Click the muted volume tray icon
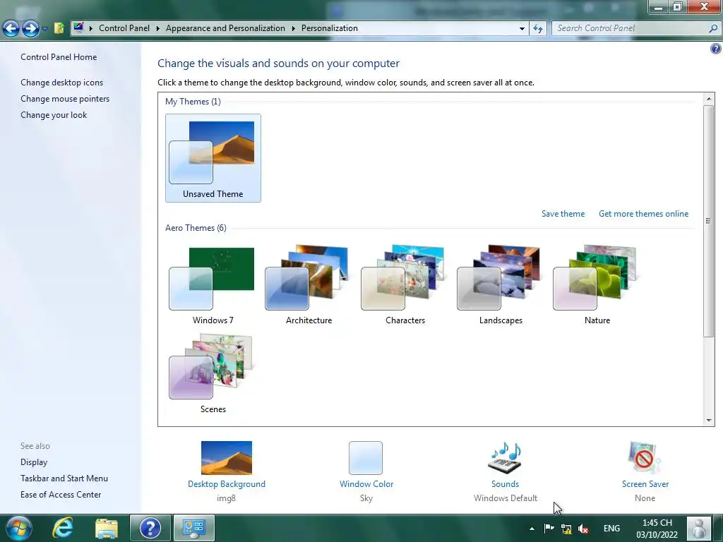723x542 pixels. [583, 529]
